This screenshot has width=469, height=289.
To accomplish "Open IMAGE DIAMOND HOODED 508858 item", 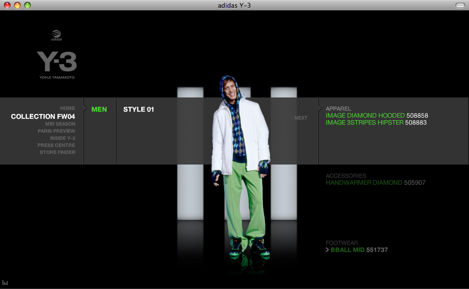I will tap(377, 115).
